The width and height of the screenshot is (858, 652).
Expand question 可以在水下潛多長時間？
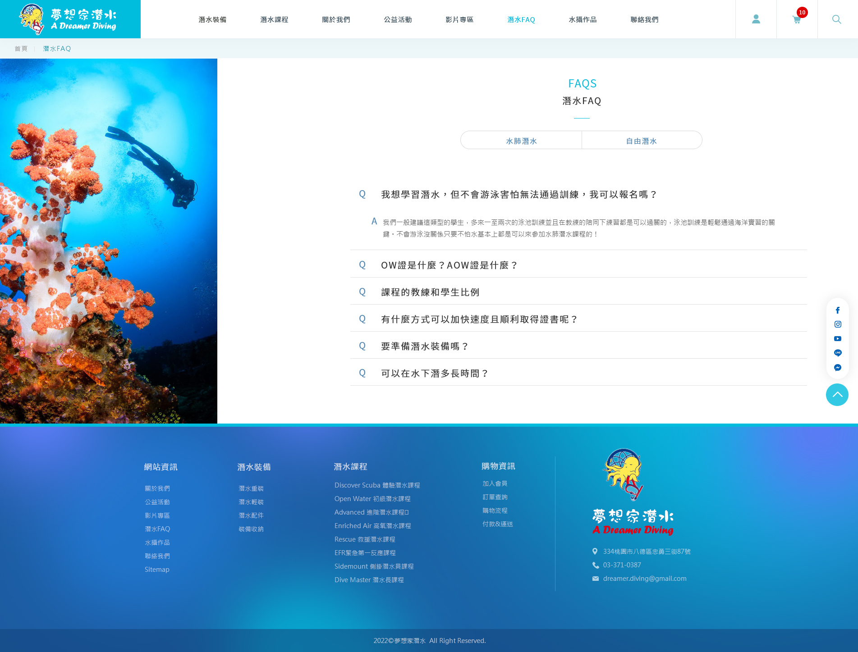(x=578, y=373)
